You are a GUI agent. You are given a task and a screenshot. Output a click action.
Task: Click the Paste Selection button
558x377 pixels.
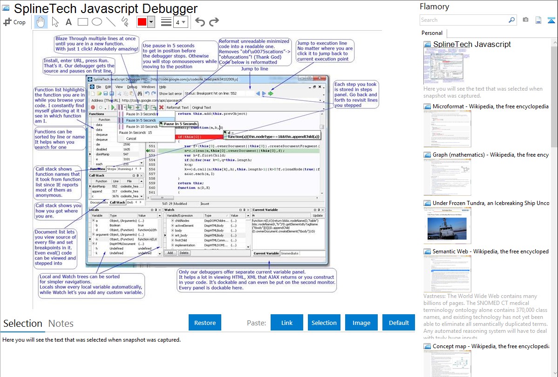click(x=324, y=323)
